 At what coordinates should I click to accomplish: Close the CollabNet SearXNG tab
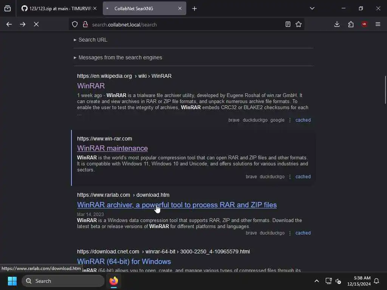pyautogui.click(x=180, y=8)
